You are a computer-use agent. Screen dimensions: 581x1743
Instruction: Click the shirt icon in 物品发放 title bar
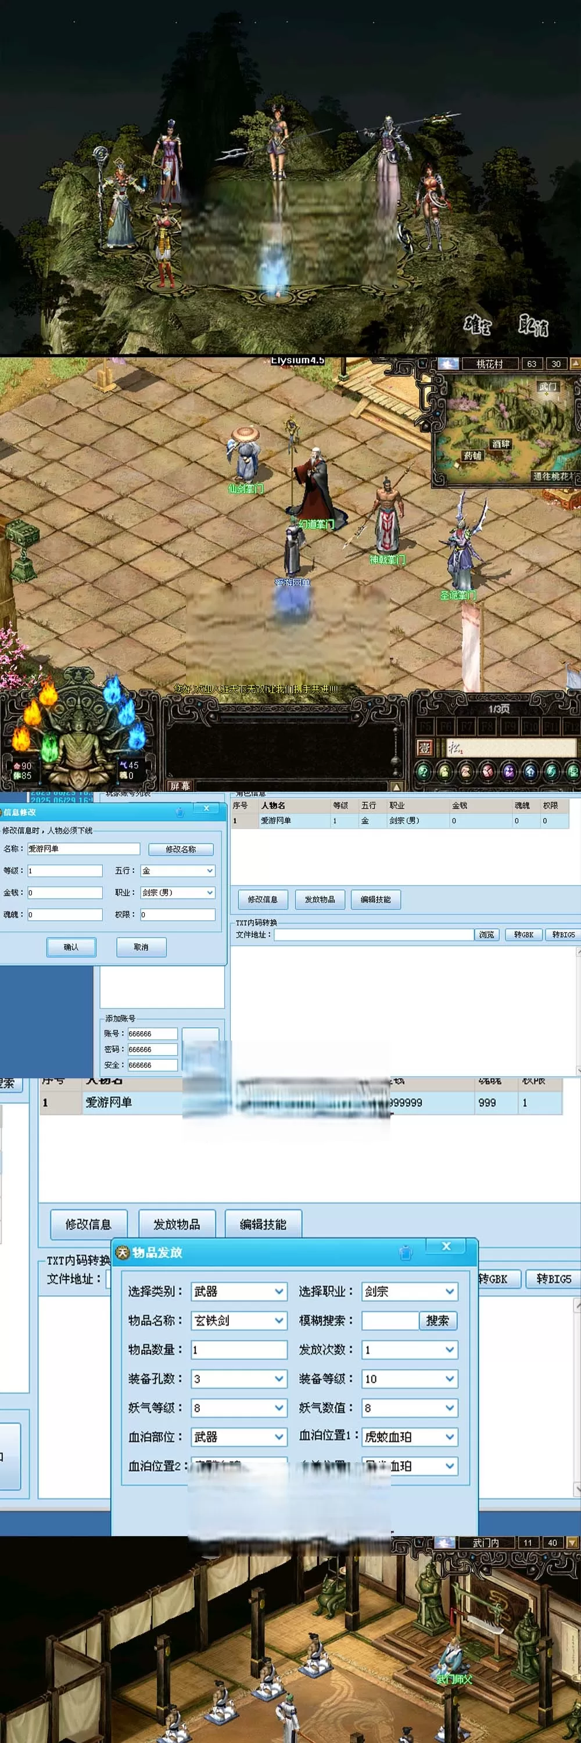406,1253
